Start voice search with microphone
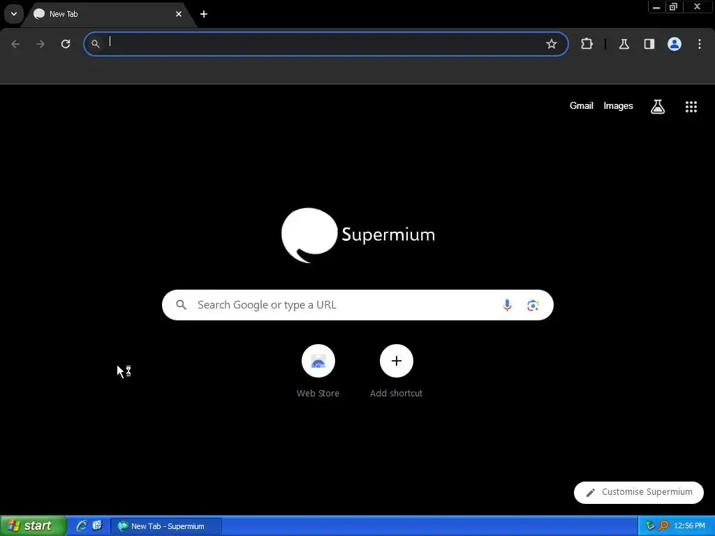Viewport: 715px width, 536px height. click(507, 305)
